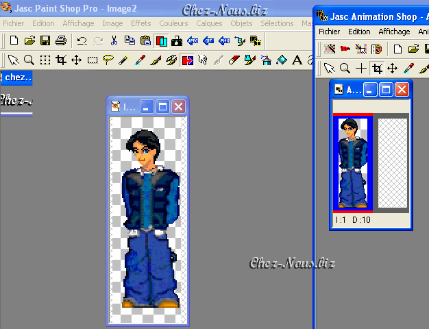
Task: Click the JPEG export icon
Action: (x=193, y=41)
